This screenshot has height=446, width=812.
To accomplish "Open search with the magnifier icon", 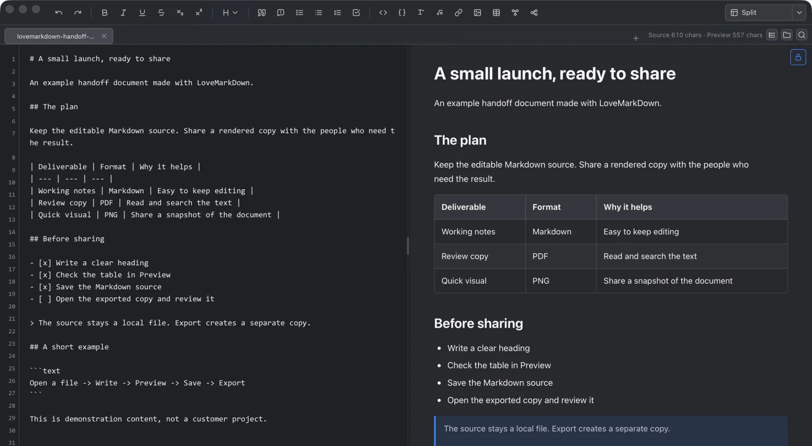I will click(x=802, y=35).
